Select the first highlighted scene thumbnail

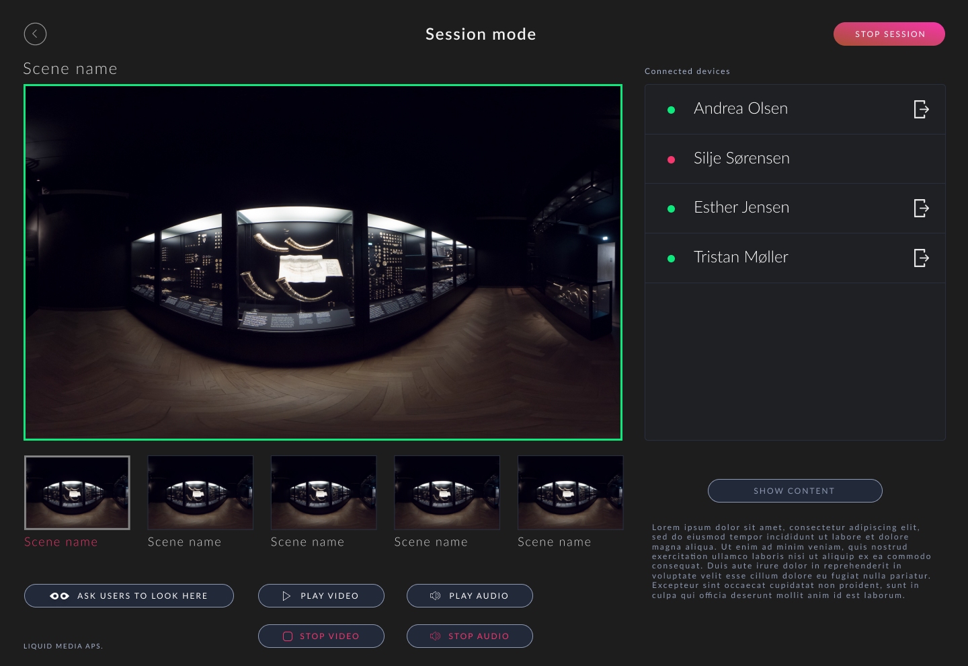click(77, 493)
